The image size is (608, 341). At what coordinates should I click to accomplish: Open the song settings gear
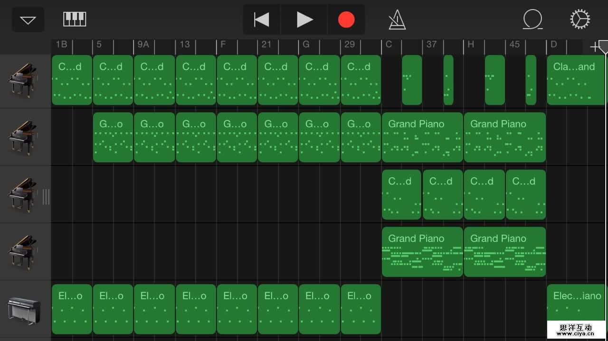(579, 20)
